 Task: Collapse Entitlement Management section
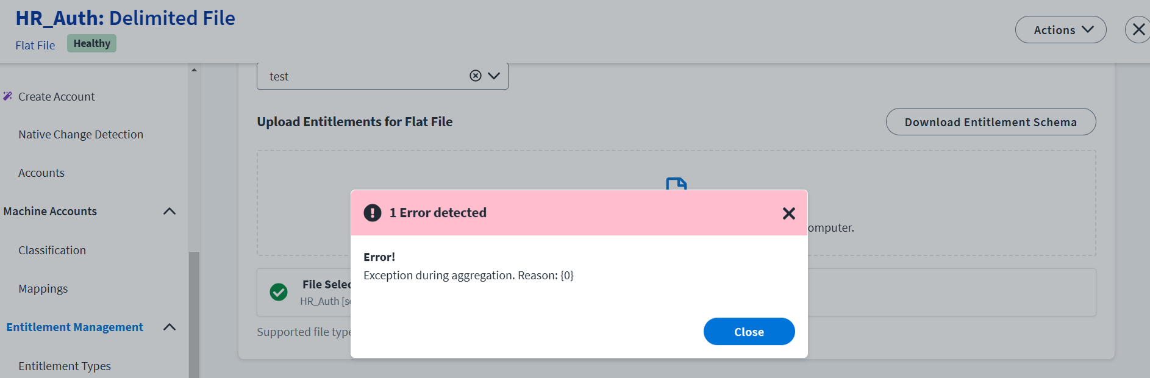170,327
